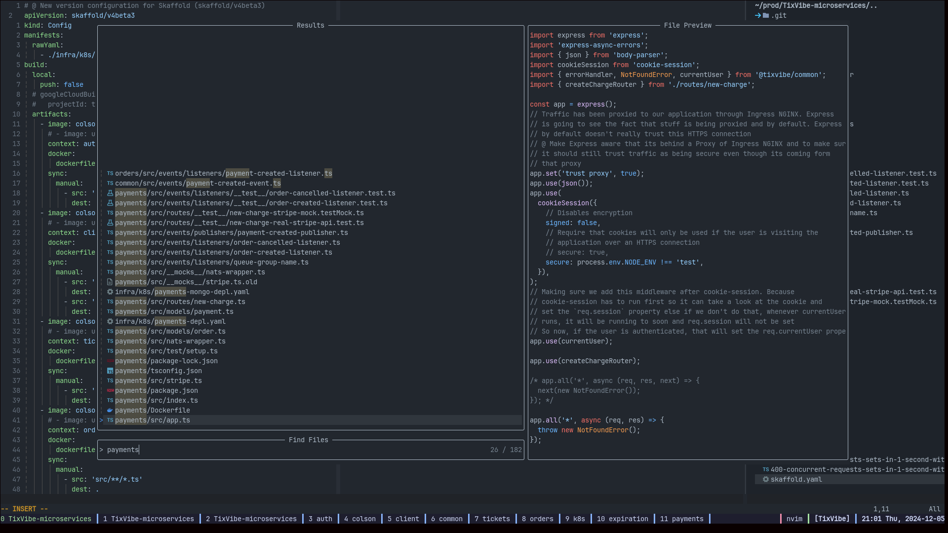Click plain document icon of stripe.ts.old
The width and height of the screenshot is (948, 533).
click(110, 282)
